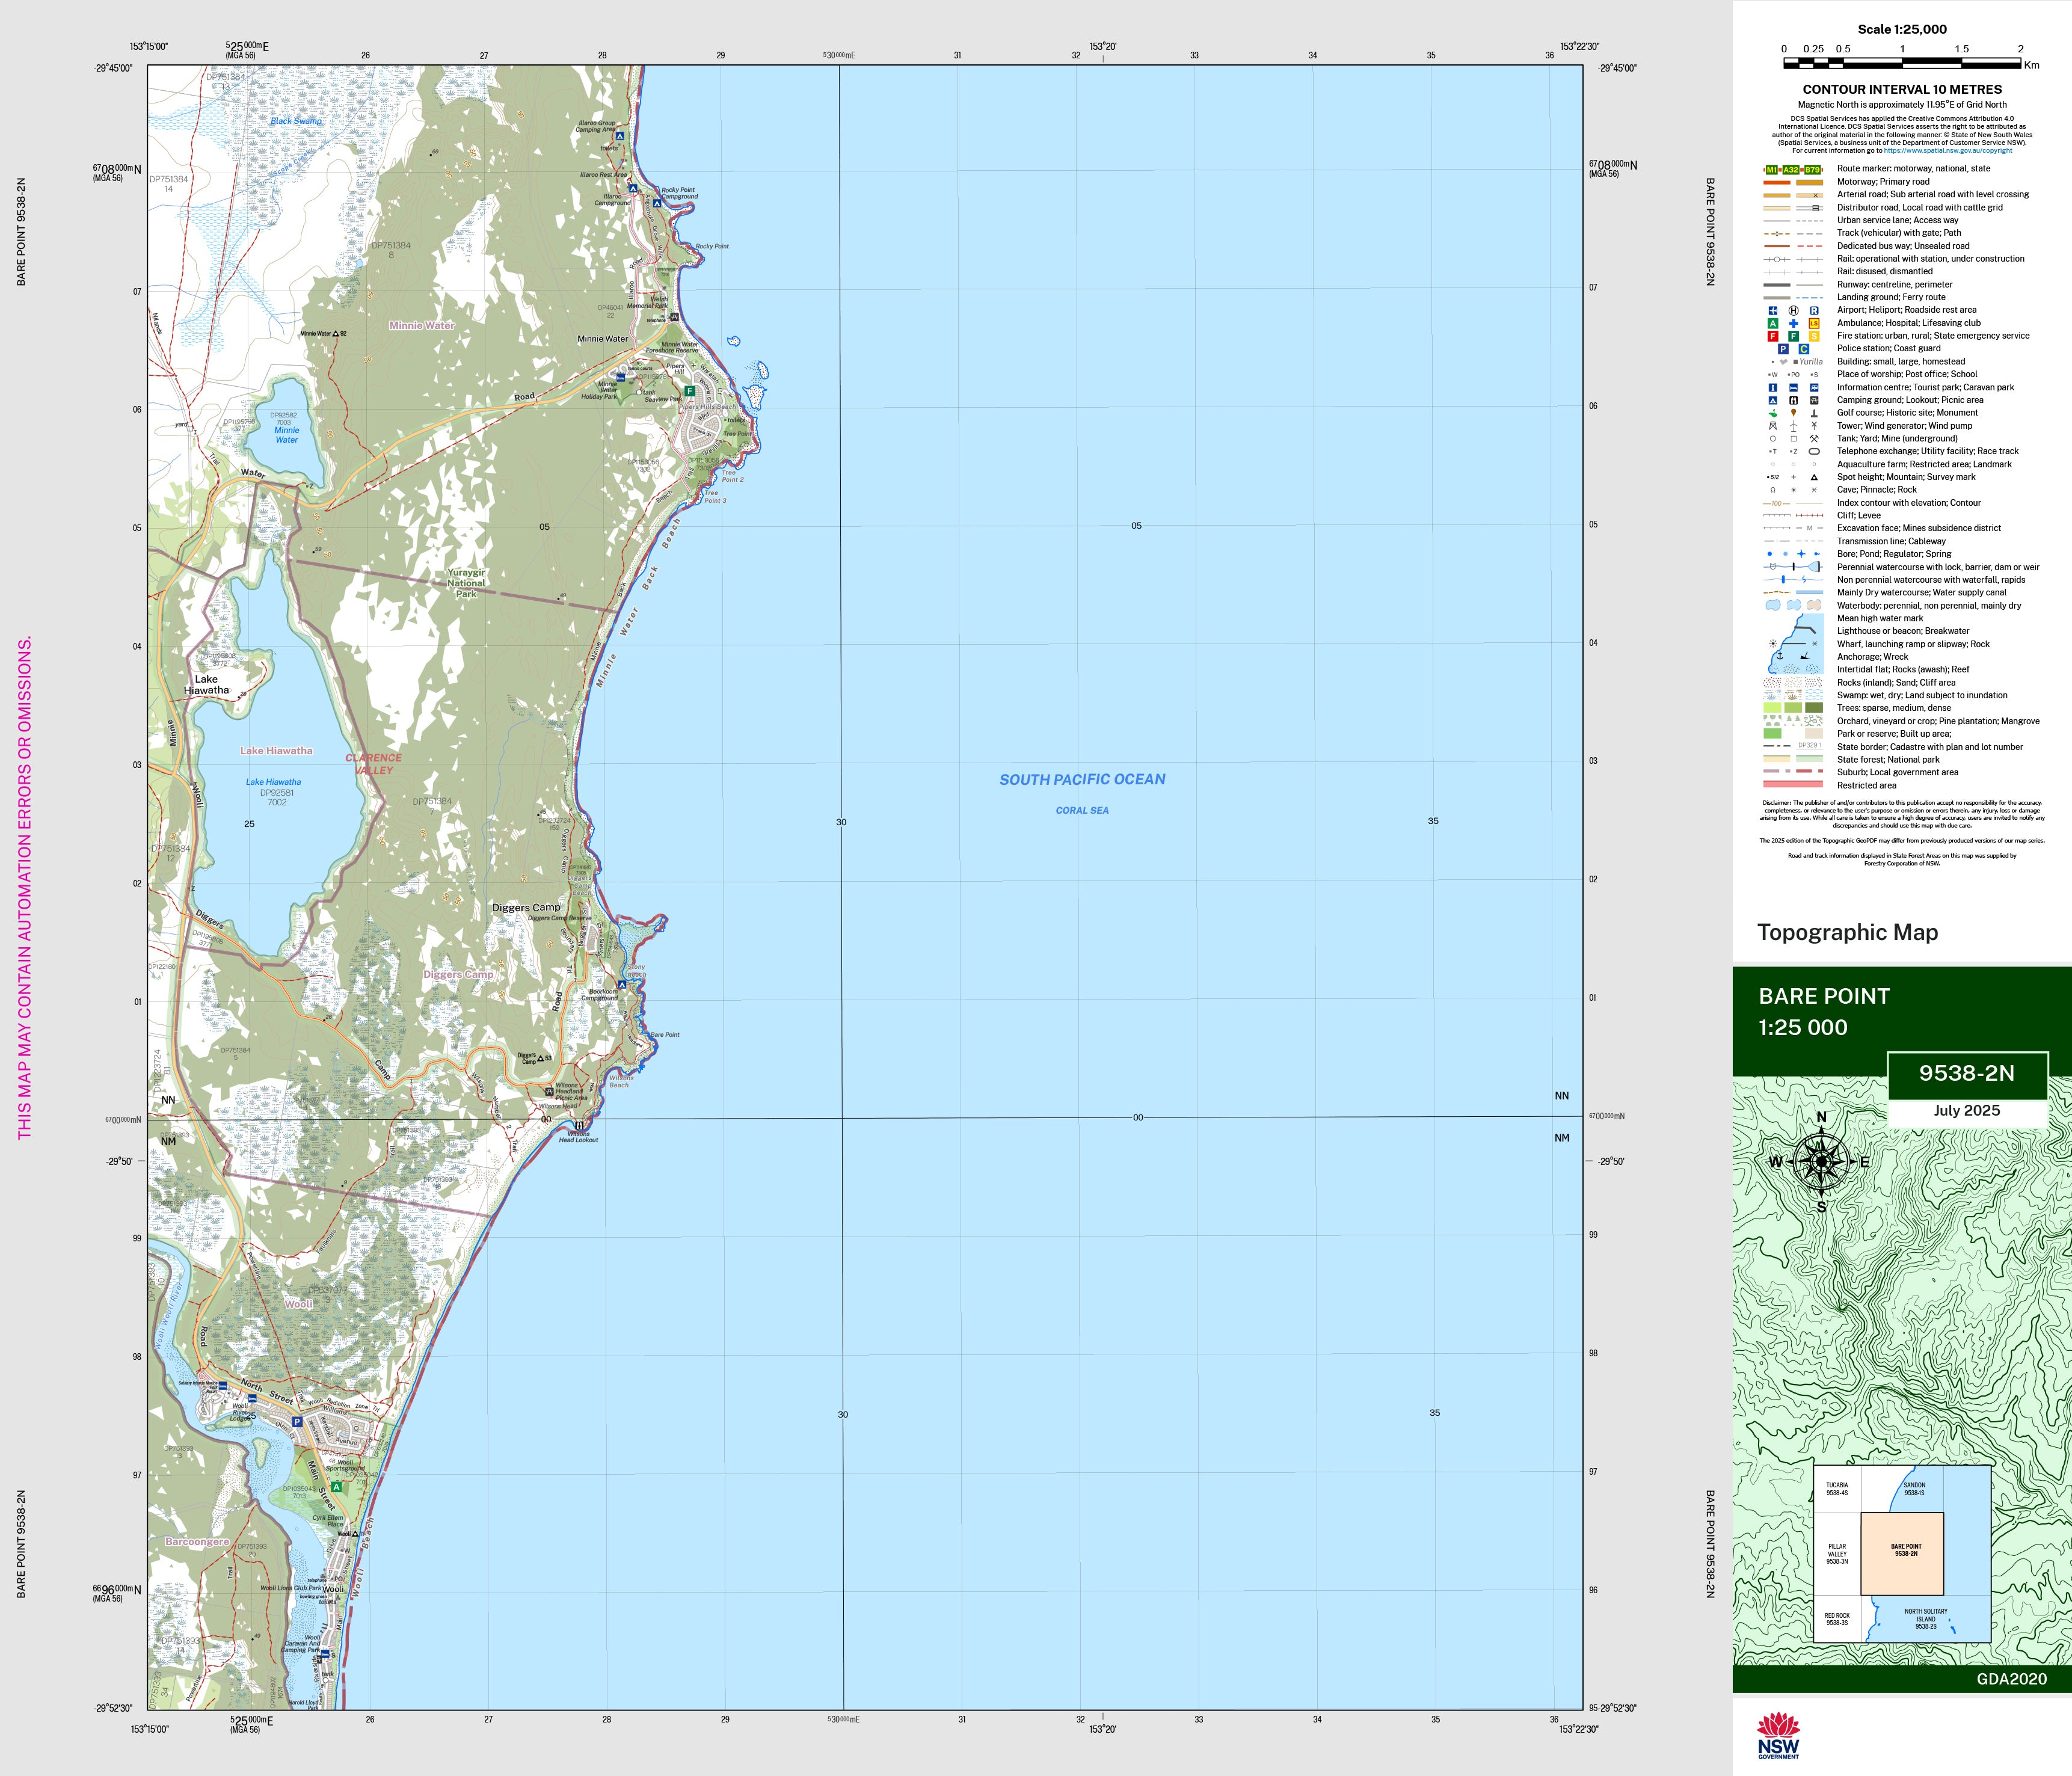Viewport: 2072px width, 1776px height.
Task: Click the green rural fire station marker at Minnie Water
Action: click(x=689, y=391)
